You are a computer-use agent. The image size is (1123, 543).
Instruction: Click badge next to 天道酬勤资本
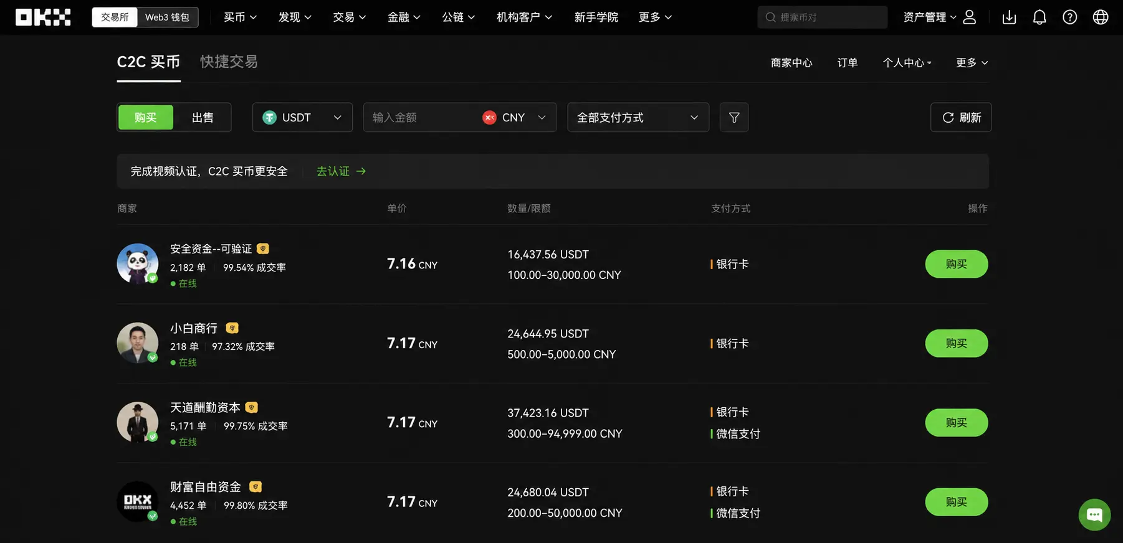click(252, 407)
